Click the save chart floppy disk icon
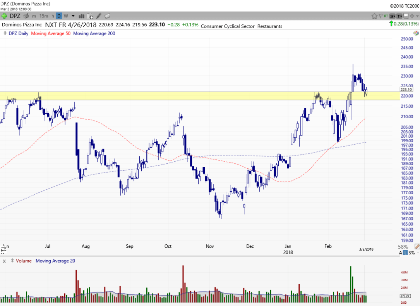 click(x=406, y=16)
